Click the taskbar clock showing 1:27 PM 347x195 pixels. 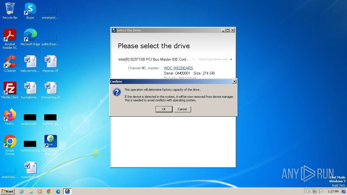click(x=333, y=191)
